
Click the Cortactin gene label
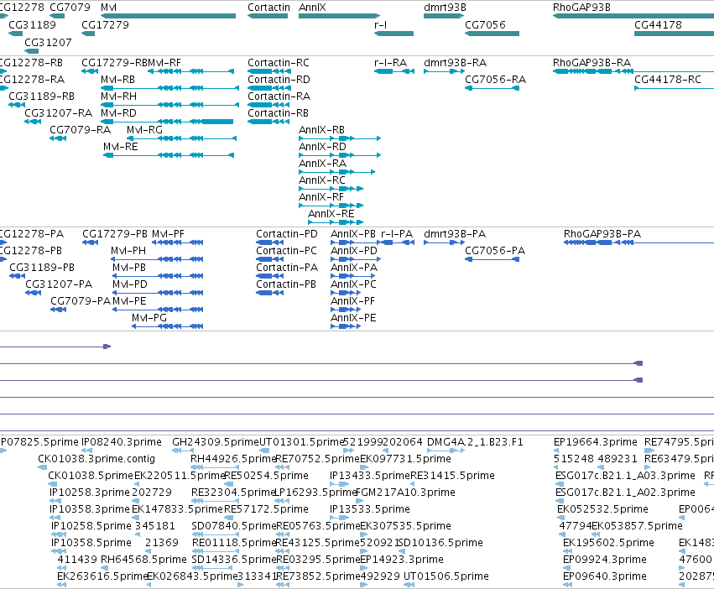(x=268, y=8)
